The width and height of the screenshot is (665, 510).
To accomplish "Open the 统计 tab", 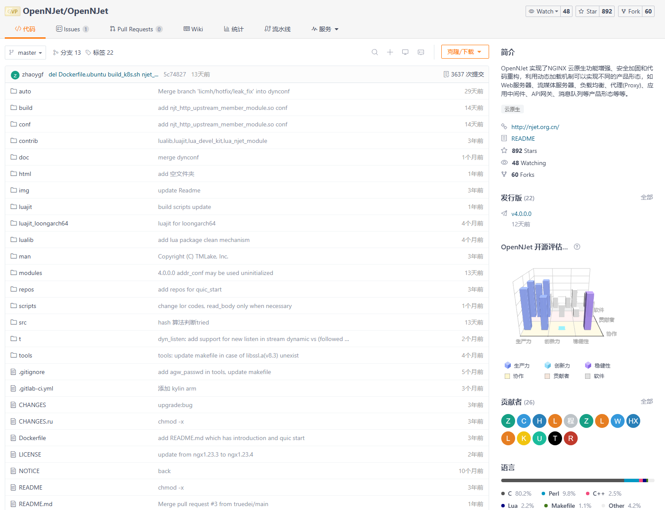I will (234, 29).
